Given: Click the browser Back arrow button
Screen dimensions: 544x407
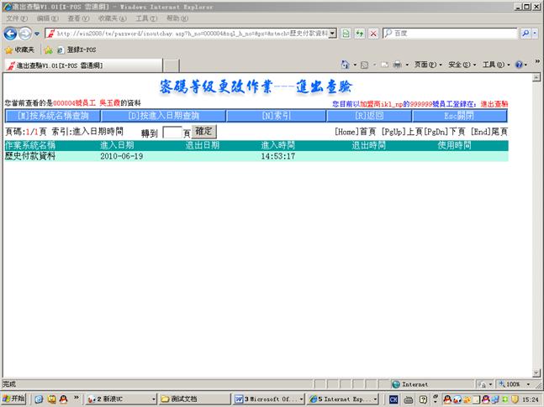Looking at the screenshot, I should pyautogui.click(x=11, y=34).
